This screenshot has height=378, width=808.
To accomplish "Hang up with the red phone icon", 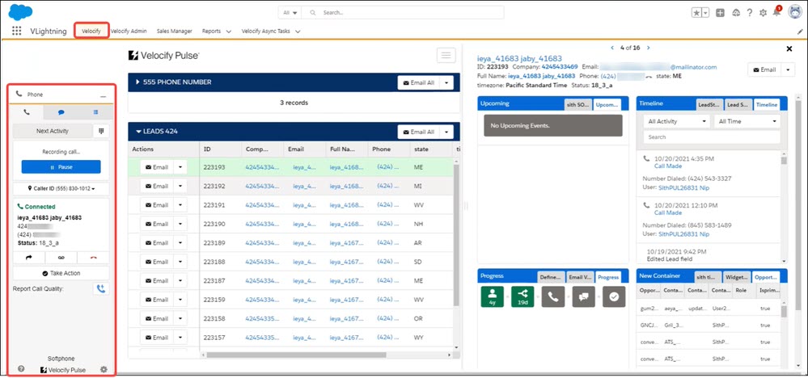I will click(x=93, y=258).
